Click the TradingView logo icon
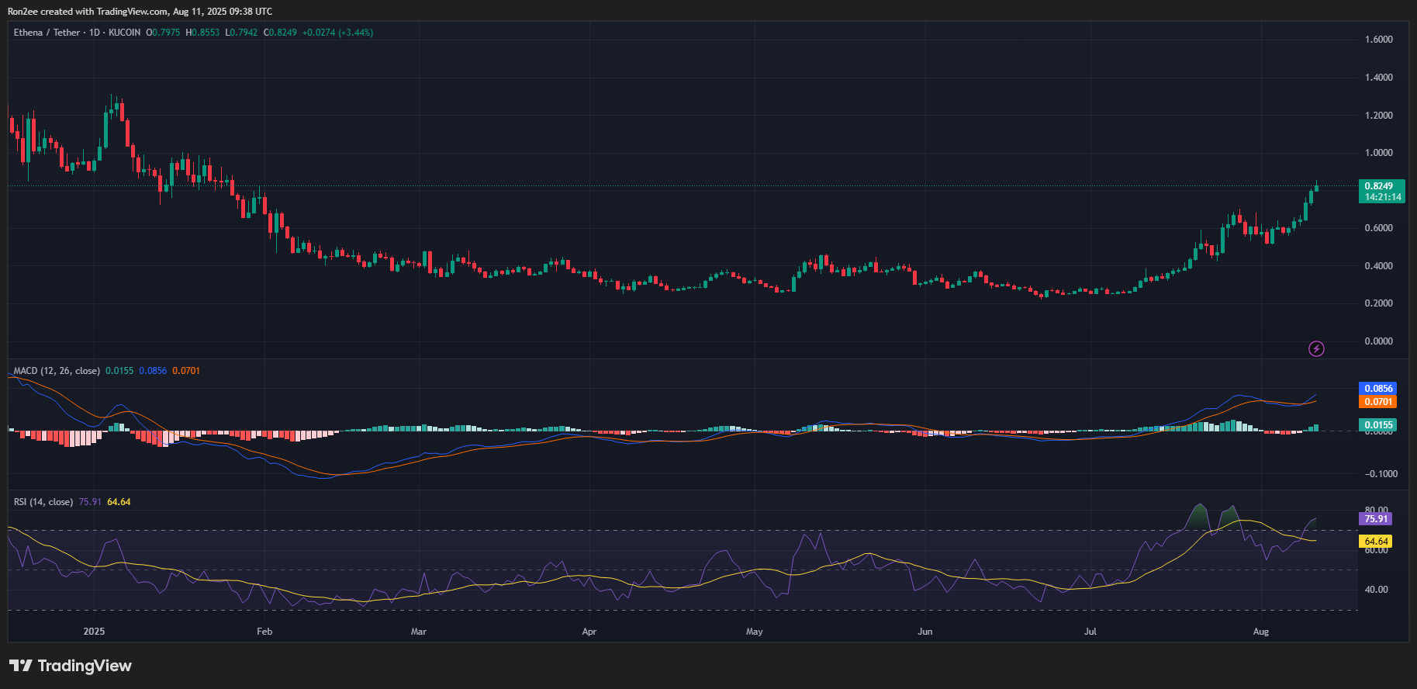Viewport: 1417px width, 689px height. (21, 666)
